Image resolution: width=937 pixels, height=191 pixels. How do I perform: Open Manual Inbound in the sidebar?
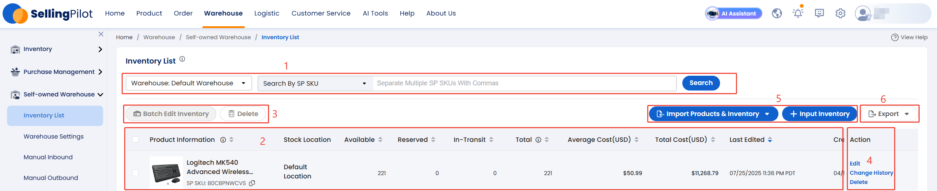tap(48, 157)
